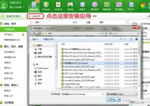Open 今日热点 star icon
Screen dimensions: 150x106
point(58,5)
